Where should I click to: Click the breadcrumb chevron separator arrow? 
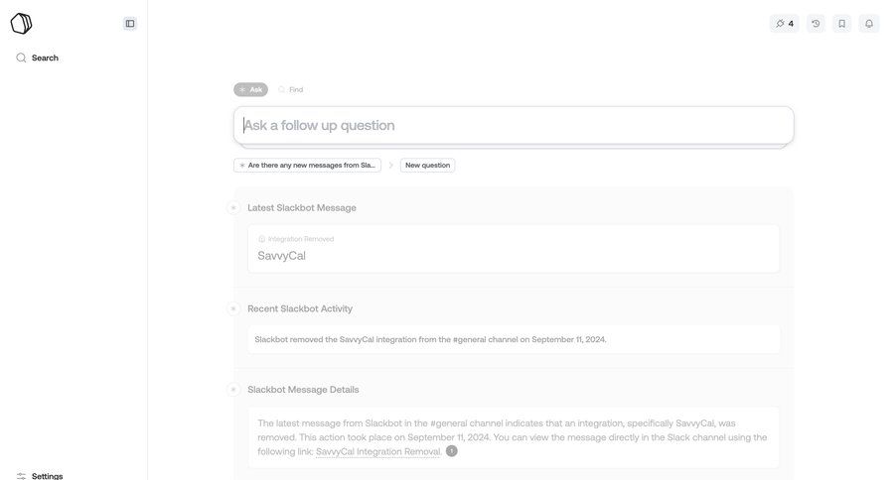[390, 166]
